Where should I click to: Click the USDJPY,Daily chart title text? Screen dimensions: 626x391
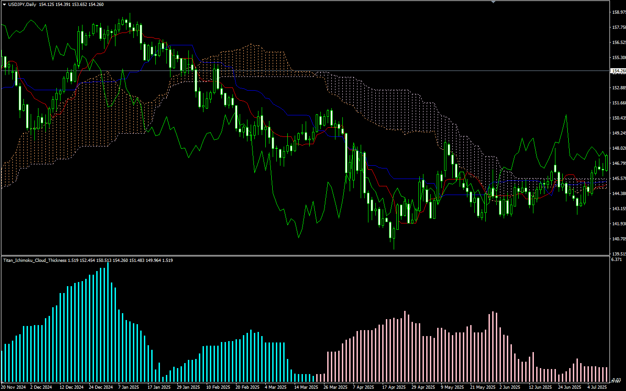tap(22, 4)
